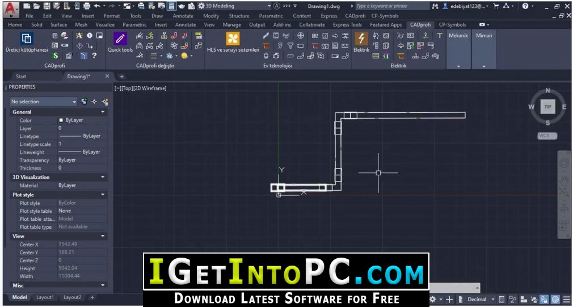Open the Quick Properties icon in status bar
The width and height of the screenshot is (573, 307).
tap(502, 299)
